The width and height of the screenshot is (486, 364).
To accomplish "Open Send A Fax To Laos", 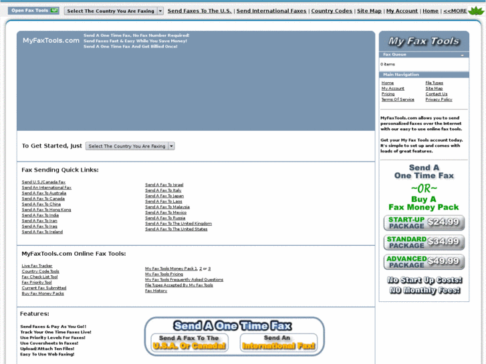I will (164, 201).
